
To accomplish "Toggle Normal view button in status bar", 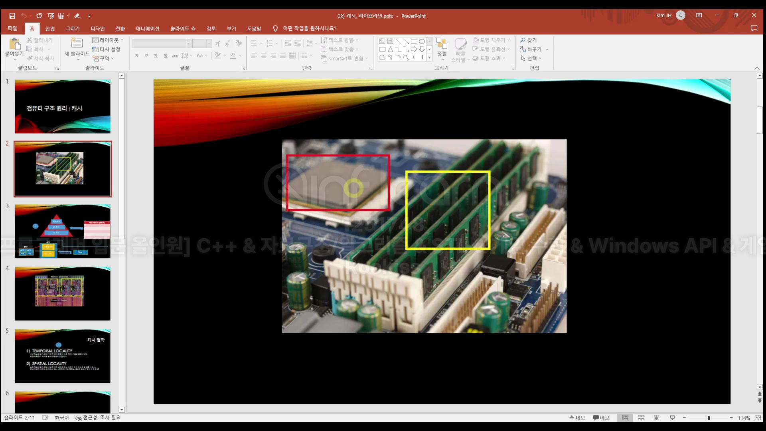I will [x=625, y=417].
